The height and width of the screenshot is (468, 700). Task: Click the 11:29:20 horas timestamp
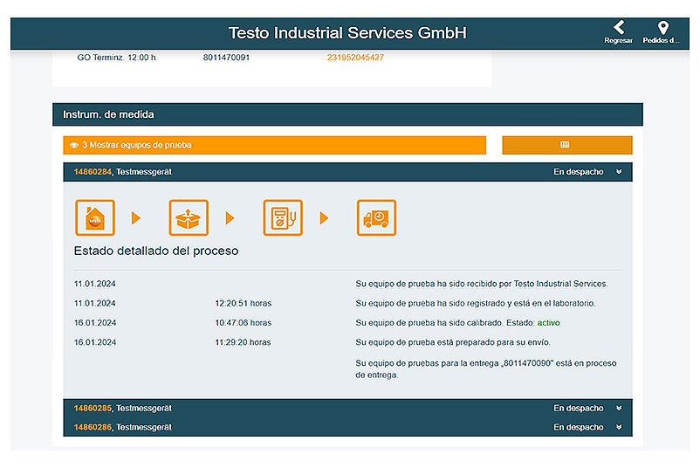point(243,342)
